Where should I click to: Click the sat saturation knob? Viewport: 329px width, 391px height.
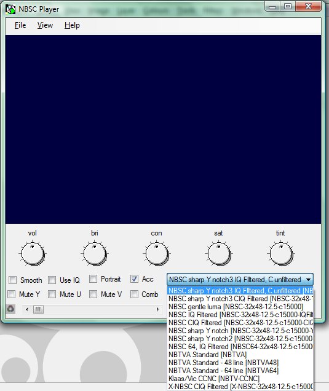[219, 254]
